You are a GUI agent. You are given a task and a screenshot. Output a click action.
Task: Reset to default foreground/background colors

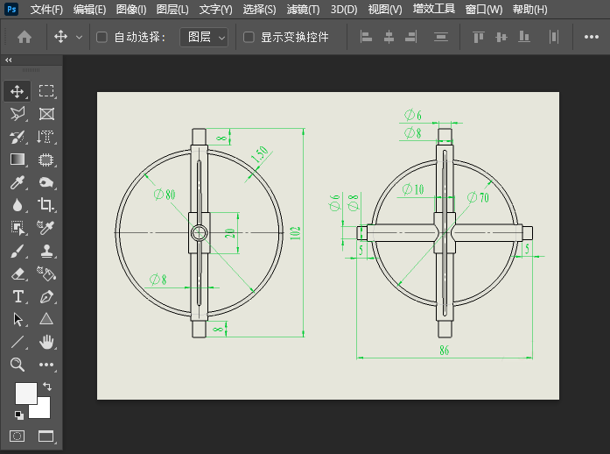coord(18,415)
